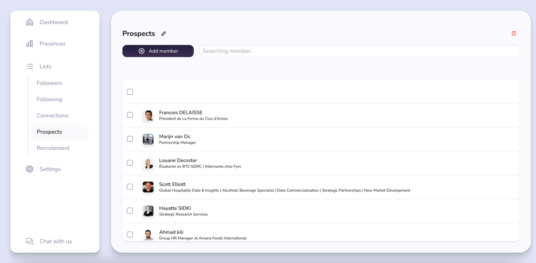This screenshot has width=536, height=263.
Task: Open Hayatte SIDKI's avatar
Action: (x=148, y=211)
